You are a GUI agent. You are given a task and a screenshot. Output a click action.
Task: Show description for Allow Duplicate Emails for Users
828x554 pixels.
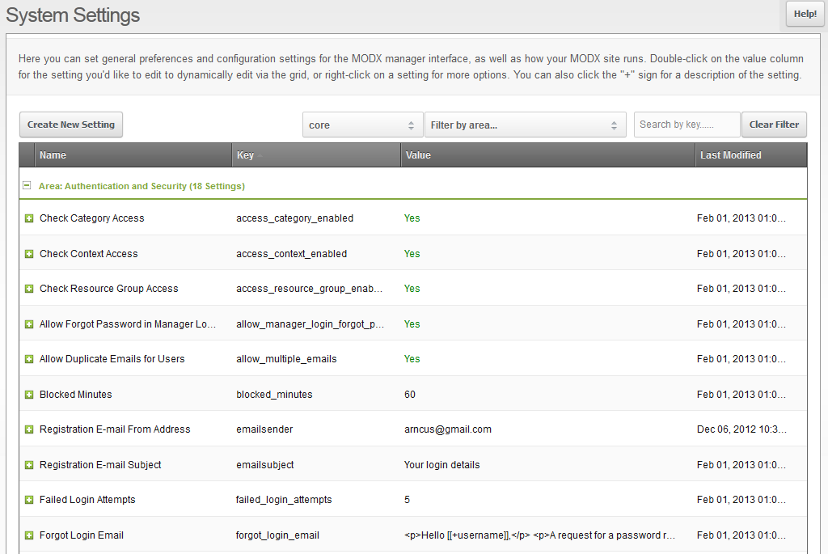(x=29, y=359)
